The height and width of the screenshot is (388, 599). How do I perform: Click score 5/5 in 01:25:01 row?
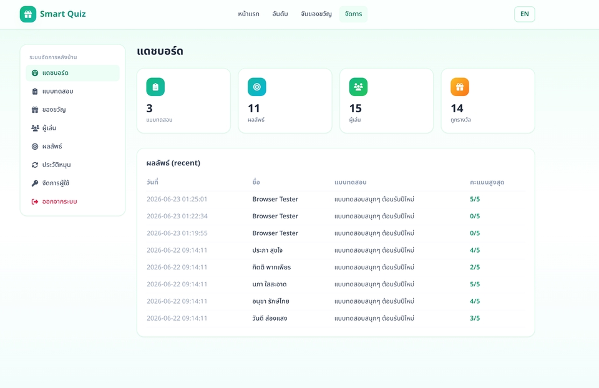(x=475, y=199)
